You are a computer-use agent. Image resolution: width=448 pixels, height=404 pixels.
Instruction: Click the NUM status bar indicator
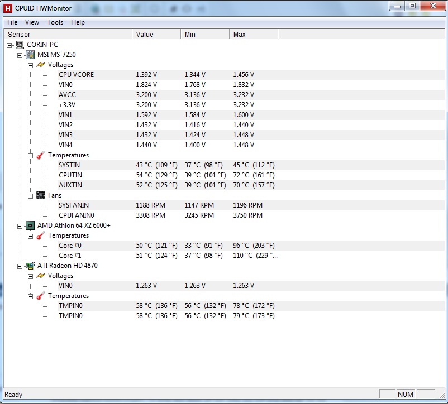point(406,395)
